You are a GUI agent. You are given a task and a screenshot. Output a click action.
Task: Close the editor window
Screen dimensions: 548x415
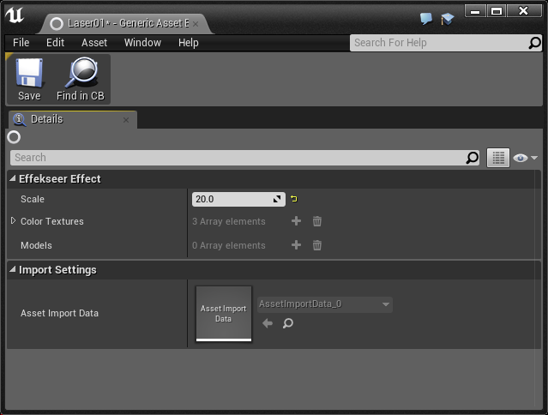point(524,11)
